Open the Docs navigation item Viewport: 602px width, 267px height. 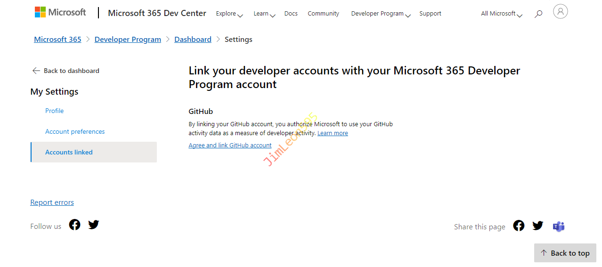[291, 14]
